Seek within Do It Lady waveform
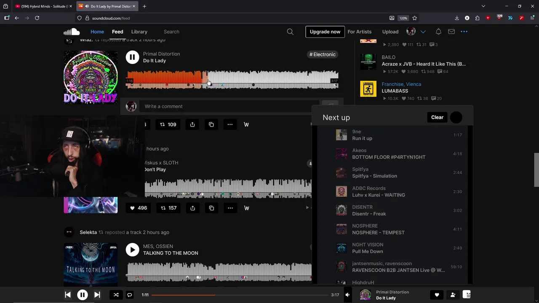This screenshot has height=303, width=539. [x=232, y=79]
